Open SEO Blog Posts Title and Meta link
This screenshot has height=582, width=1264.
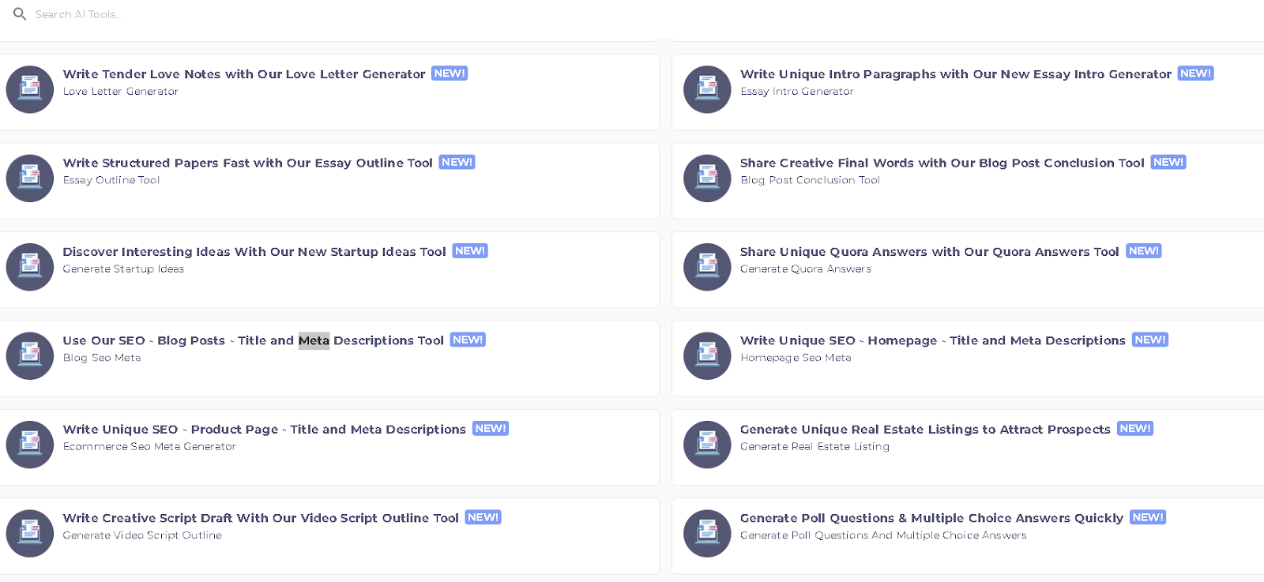point(254,340)
